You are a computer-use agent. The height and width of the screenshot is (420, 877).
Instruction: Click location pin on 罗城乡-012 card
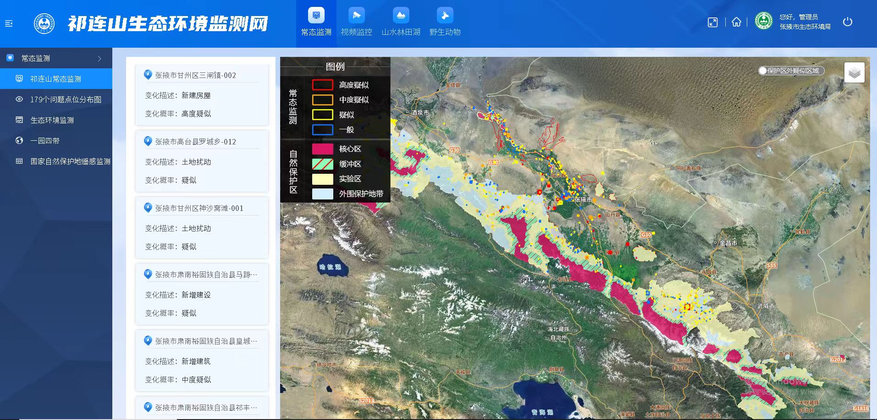(148, 141)
